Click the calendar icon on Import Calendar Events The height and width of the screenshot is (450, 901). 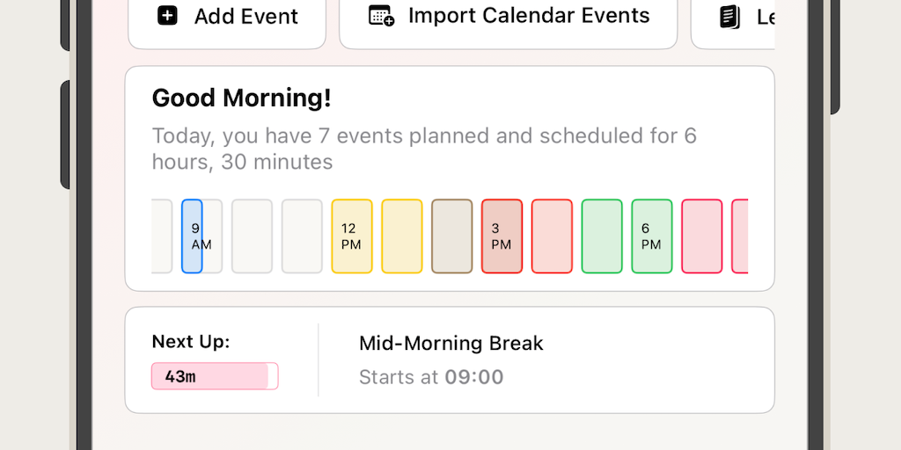[x=381, y=16]
